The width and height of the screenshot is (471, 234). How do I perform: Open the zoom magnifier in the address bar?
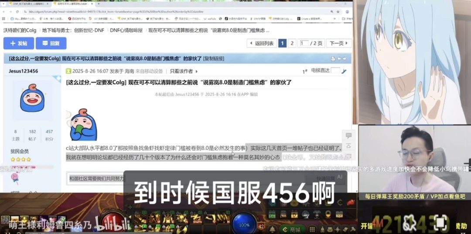click(x=331, y=11)
